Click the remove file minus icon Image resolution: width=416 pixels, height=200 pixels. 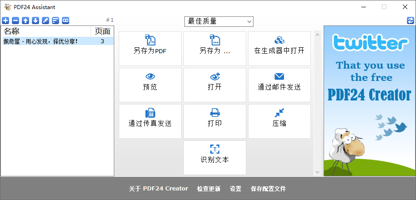[x=15, y=20]
